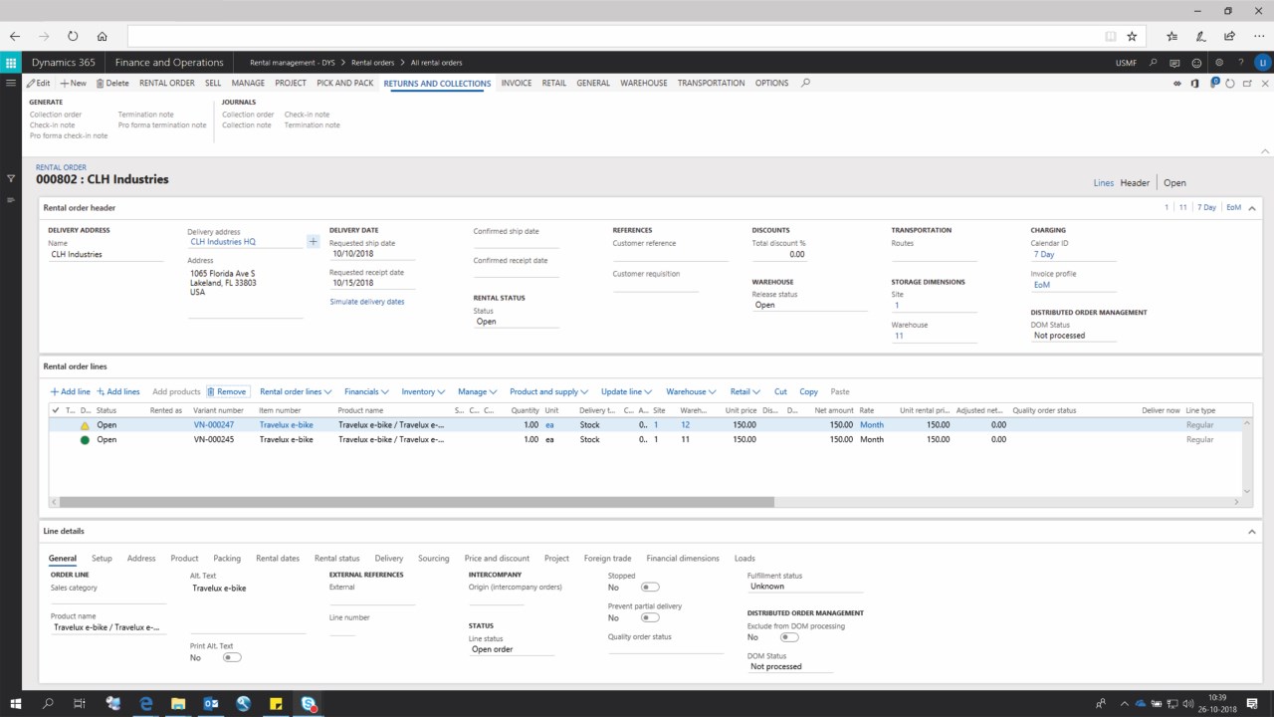Switch to Price and discount tab
Viewport: 1274px width, 717px height.
tap(497, 559)
